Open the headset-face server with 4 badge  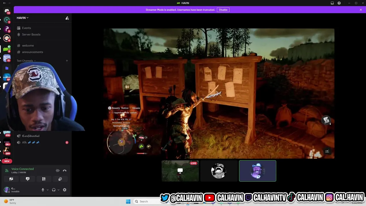[7, 38]
